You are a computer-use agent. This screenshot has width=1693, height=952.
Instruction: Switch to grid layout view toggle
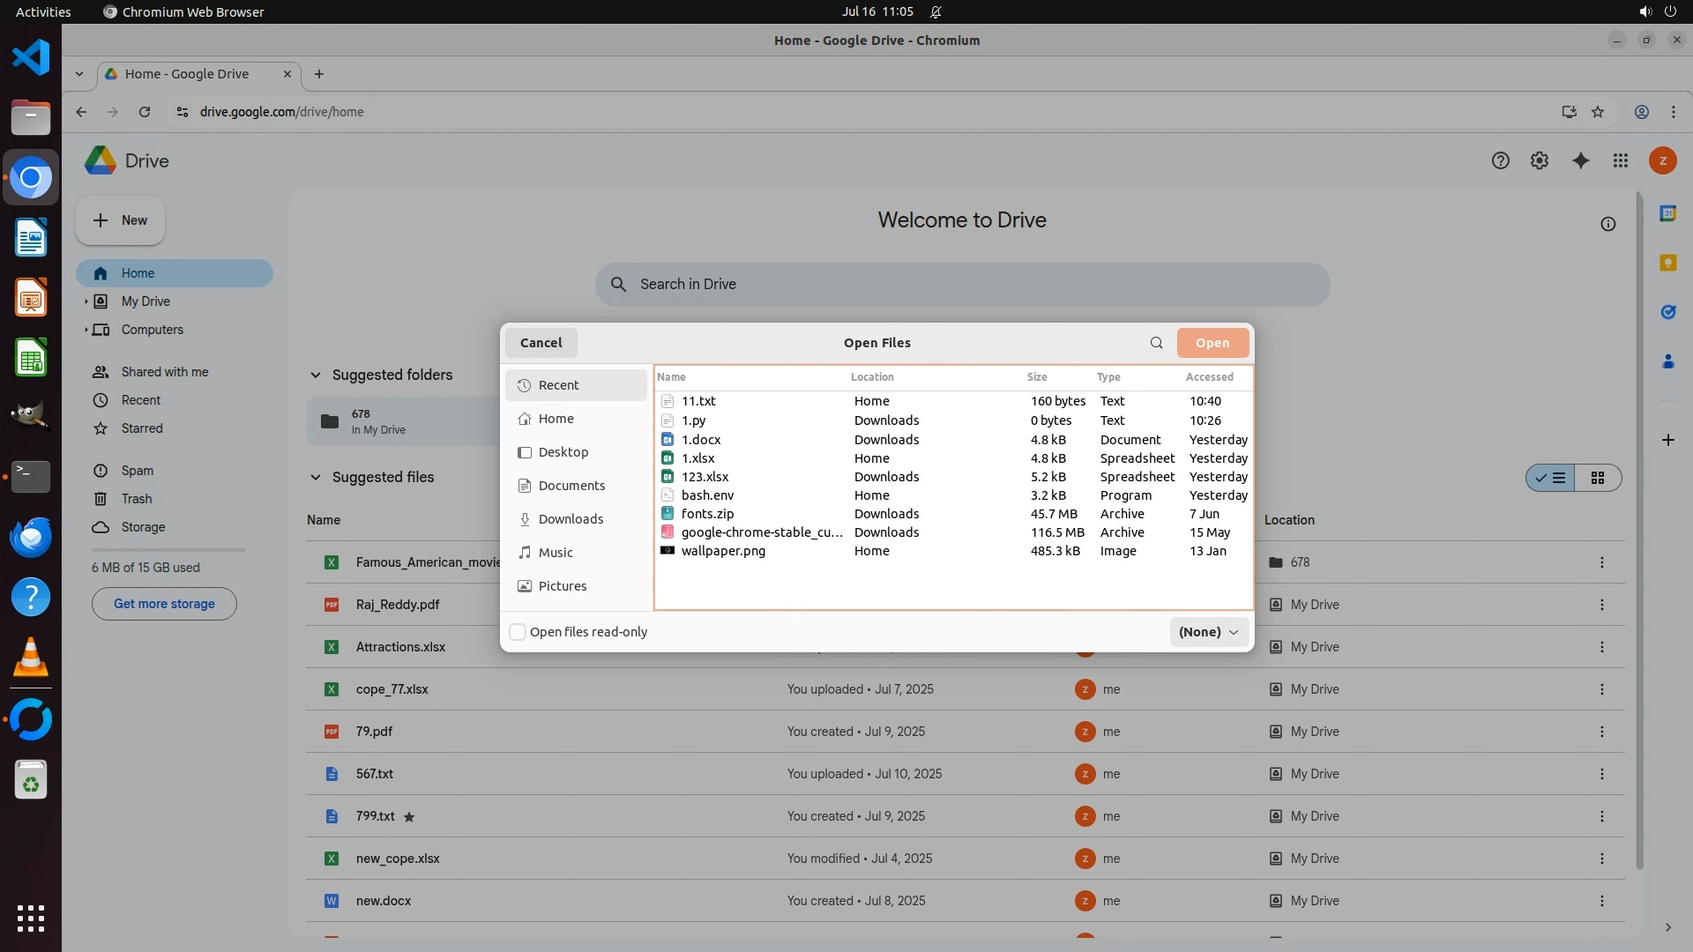click(x=1597, y=478)
